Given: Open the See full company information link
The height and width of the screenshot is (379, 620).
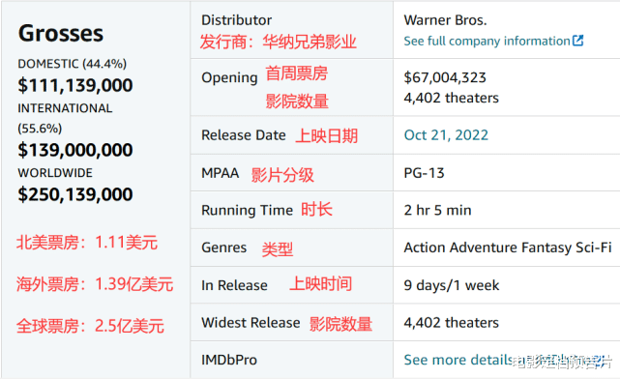Looking at the screenshot, I should [487, 42].
